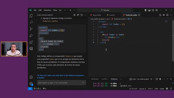Open the View menu
This screenshot has height=98, width=174.
tap(55, 10)
